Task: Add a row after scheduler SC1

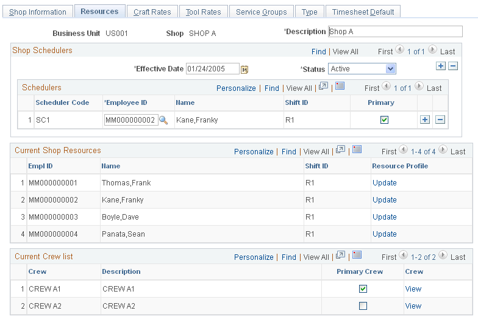Action: coord(424,120)
